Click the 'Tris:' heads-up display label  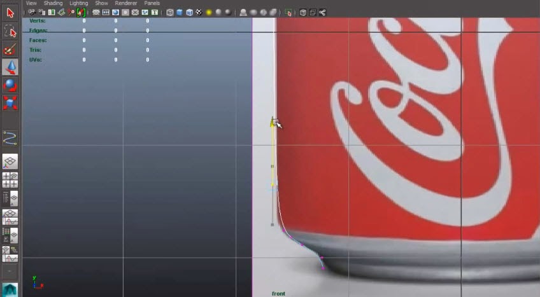(x=35, y=50)
